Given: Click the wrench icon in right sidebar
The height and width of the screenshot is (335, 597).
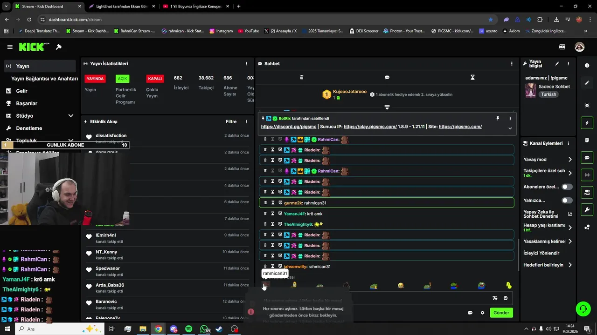Looking at the screenshot, I should tap(587, 210).
